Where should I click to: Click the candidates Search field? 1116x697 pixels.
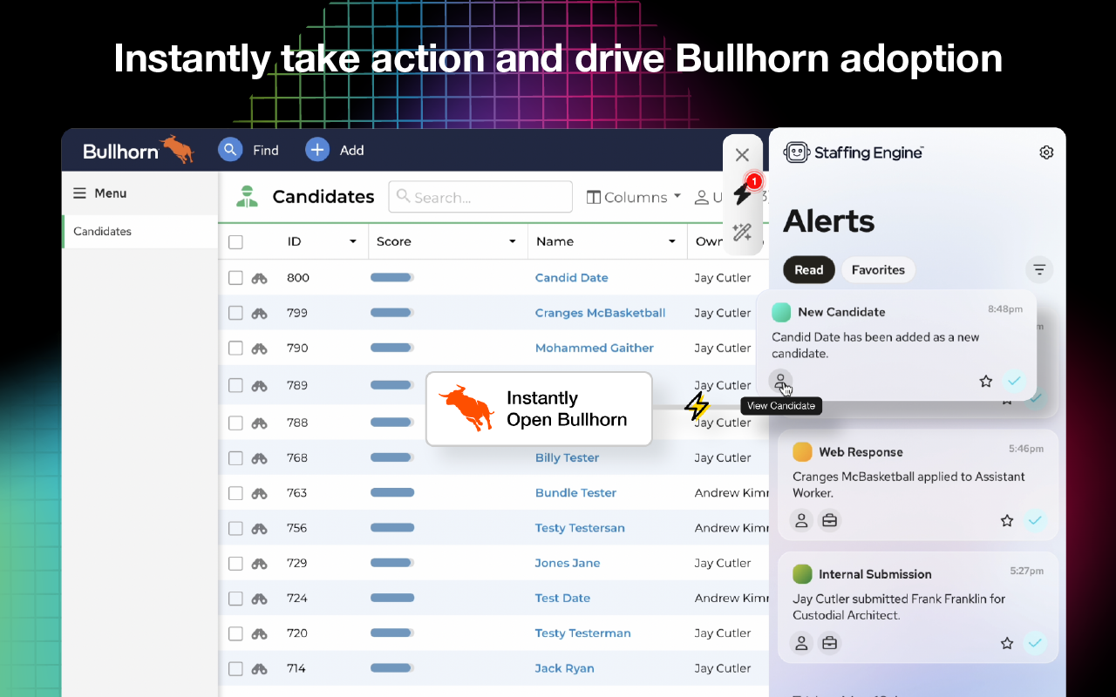481,198
